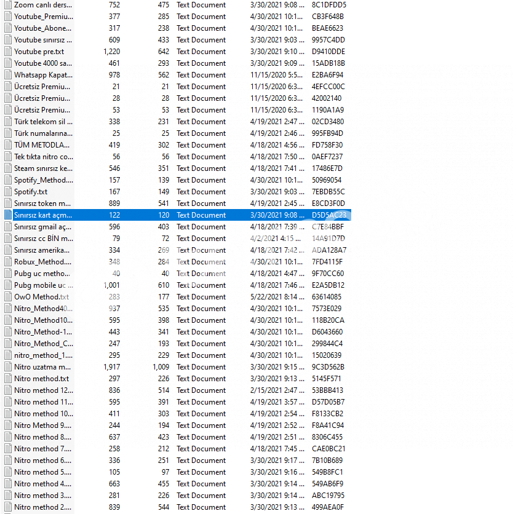
Task: Select the Nitro_Method-1 file name
Action: [x=43, y=332]
